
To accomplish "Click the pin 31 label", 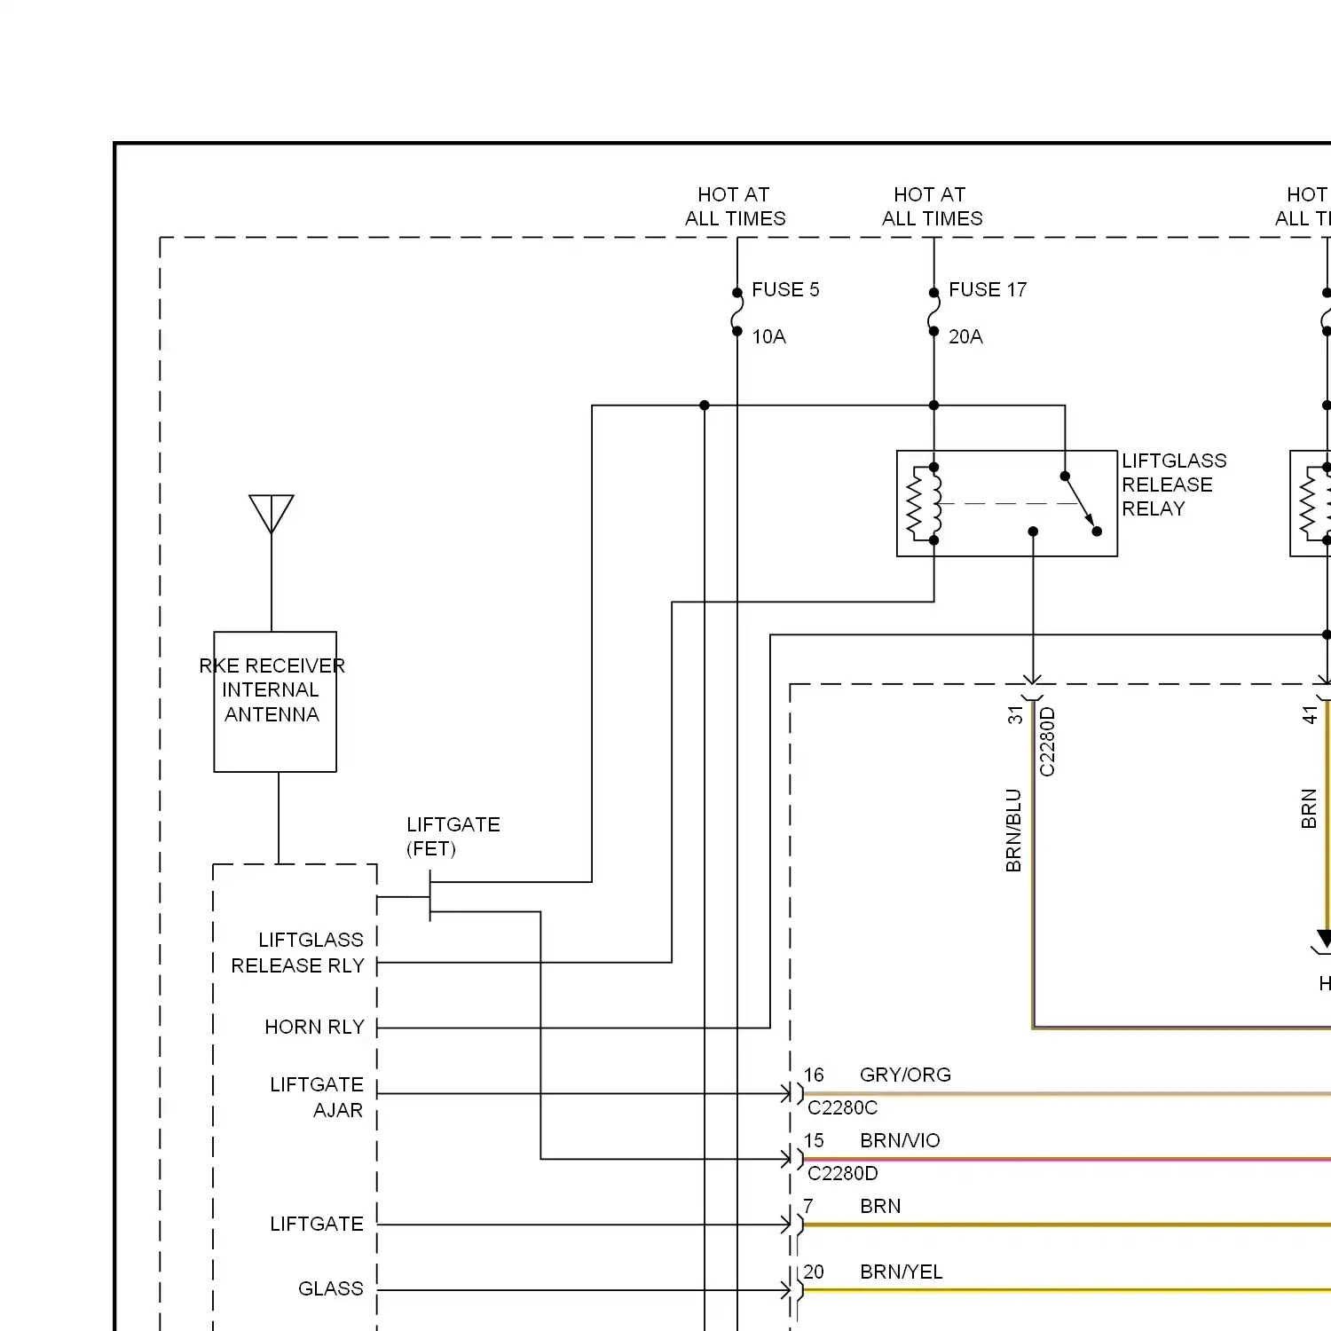I will 1015,715.
